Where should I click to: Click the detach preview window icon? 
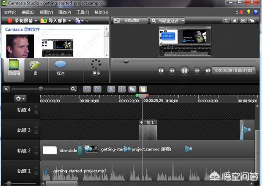point(252,21)
